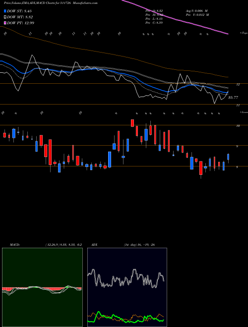Click the 8 axis label on candlestick chart
Viewport: 248px width, 327px height.
(237, 167)
